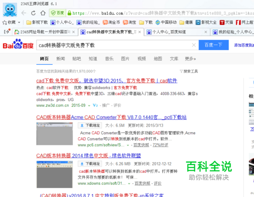Expand dropdown arrow beside xdowns.com URL
This screenshot has height=197, width=254.
coord(129,184)
